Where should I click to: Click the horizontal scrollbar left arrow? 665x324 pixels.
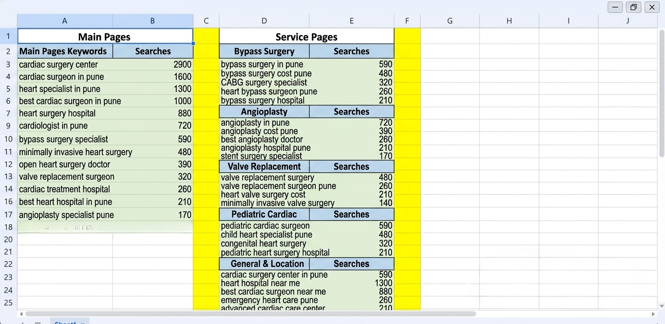point(21,314)
